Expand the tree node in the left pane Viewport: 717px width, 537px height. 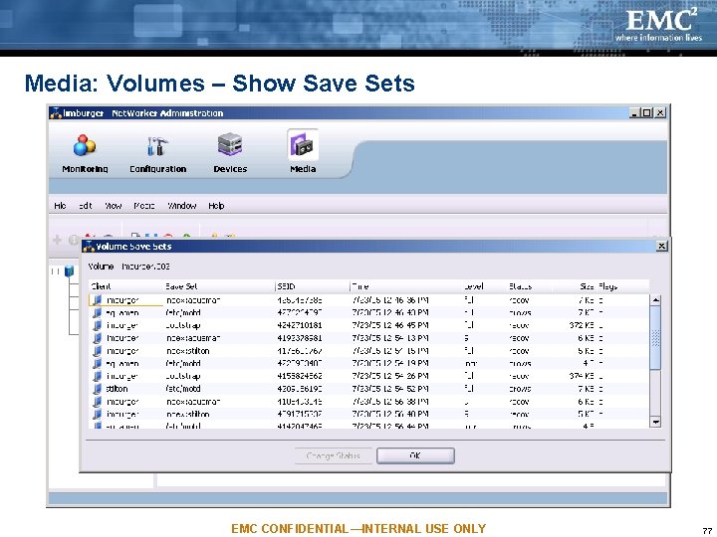56,271
